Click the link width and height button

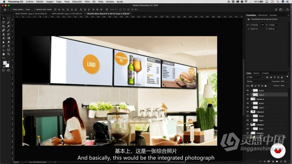point(262,25)
